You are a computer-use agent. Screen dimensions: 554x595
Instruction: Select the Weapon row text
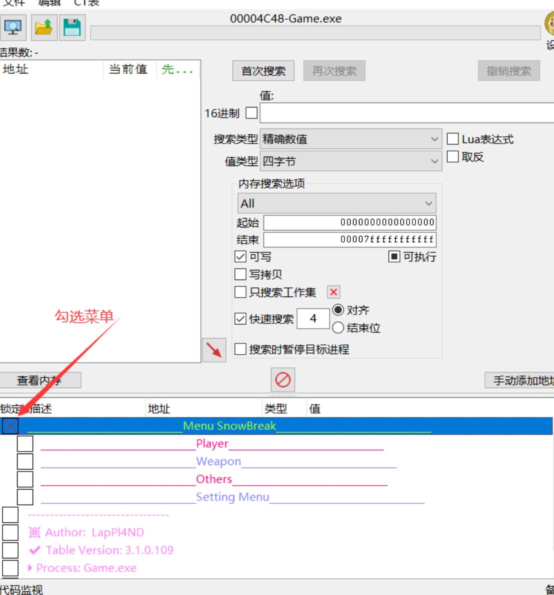coord(218,461)
